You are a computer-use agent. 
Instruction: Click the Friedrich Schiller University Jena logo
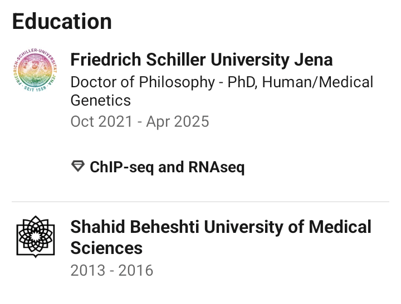tap(34, 72)
